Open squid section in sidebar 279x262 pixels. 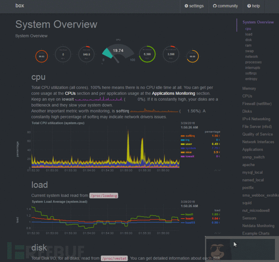coord(247,203)
